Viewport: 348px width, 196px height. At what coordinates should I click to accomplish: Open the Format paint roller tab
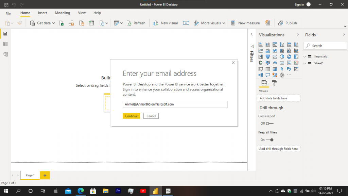[x=274, y=83]
